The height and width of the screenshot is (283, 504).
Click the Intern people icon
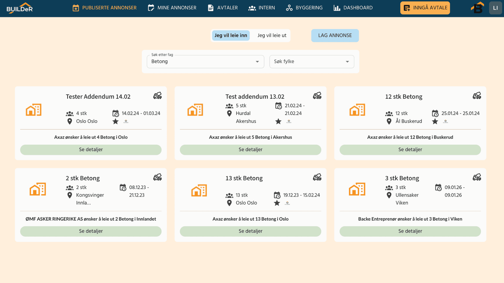pyautogui.click(x=252, y=8)
